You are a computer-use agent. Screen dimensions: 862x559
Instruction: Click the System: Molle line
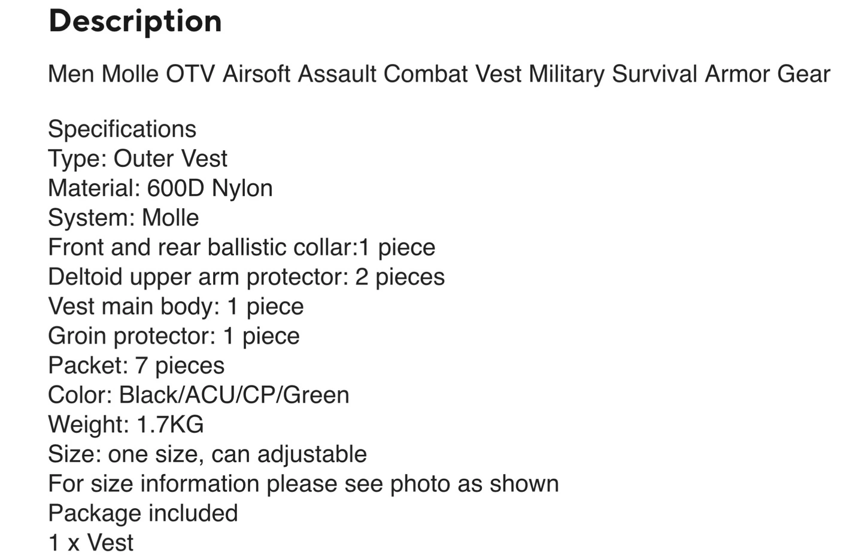click(x=123, y=218)
